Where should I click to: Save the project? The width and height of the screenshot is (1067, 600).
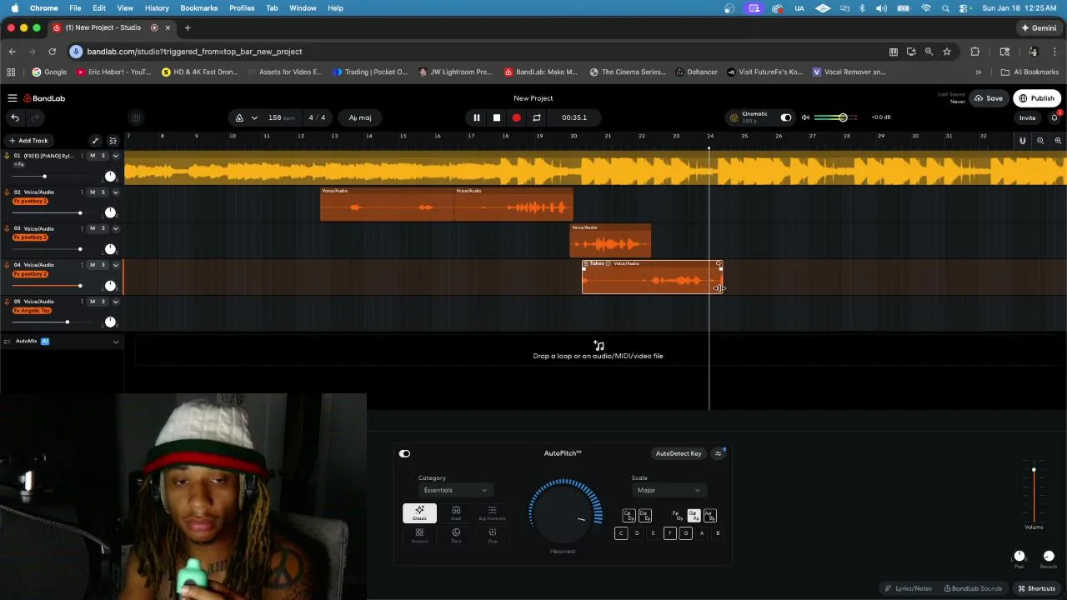click(x=989, y=98)
